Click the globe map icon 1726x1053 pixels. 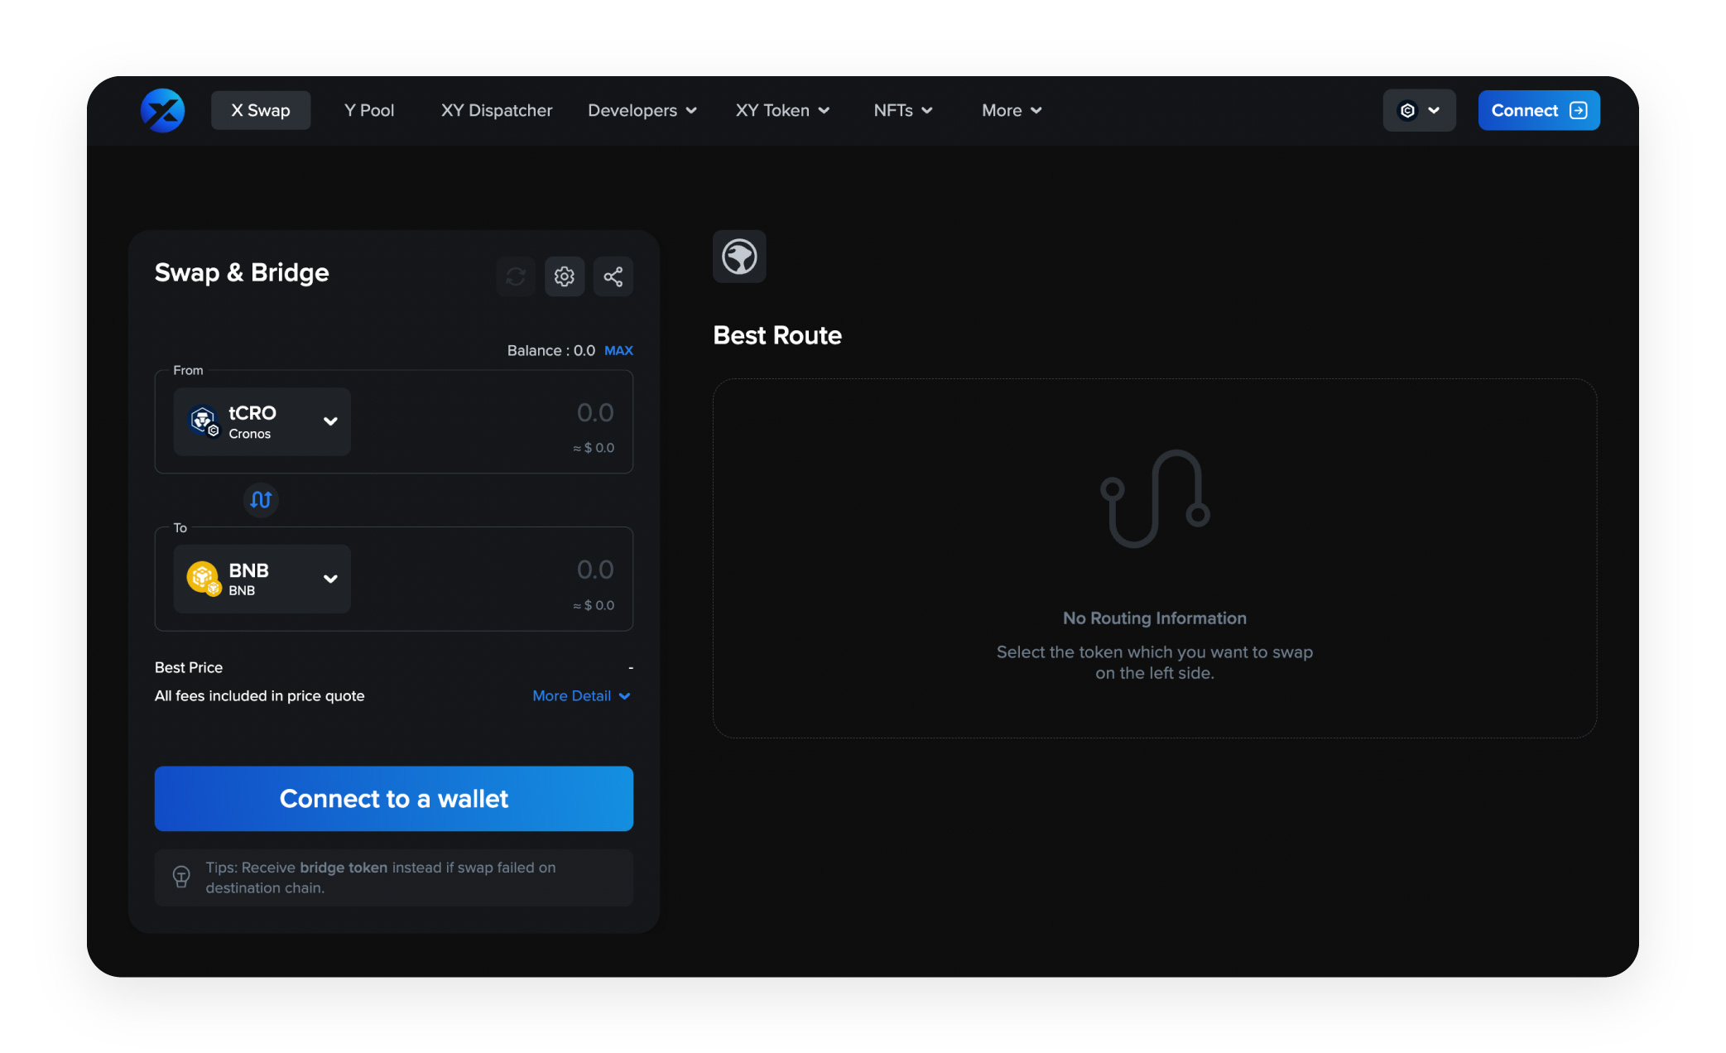tap(739, 257)
